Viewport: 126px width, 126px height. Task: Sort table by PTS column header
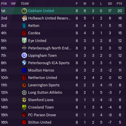119,4
